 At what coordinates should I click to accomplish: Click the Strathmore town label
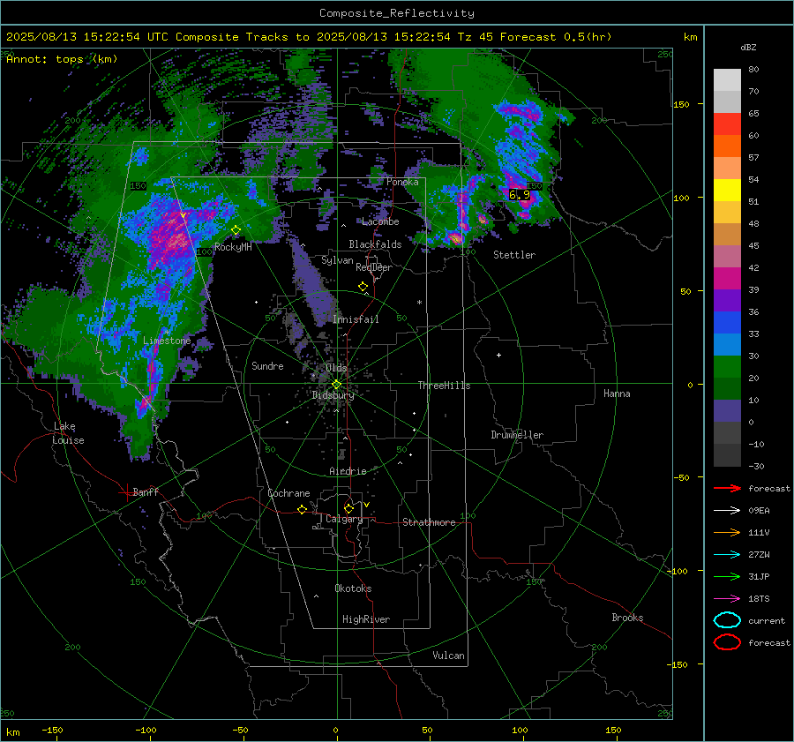(429, 522)
